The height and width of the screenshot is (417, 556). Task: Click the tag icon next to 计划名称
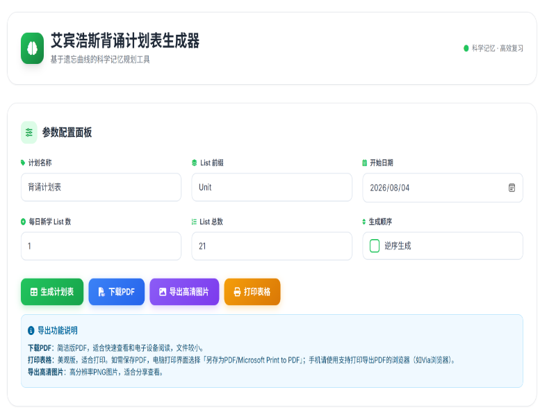pyautogui.click(x=23, y=163)
